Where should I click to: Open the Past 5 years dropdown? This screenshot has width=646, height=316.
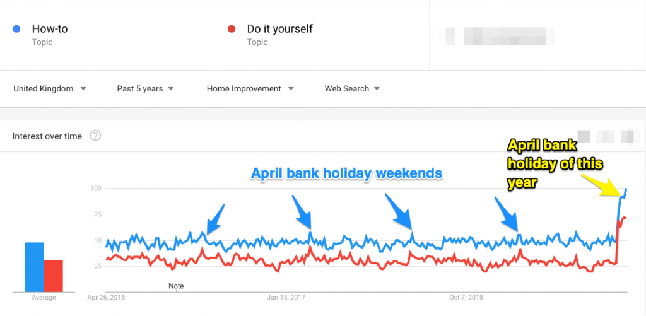click(146, 88)
